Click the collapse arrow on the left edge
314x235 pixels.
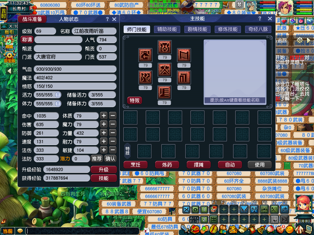point(9,70)
